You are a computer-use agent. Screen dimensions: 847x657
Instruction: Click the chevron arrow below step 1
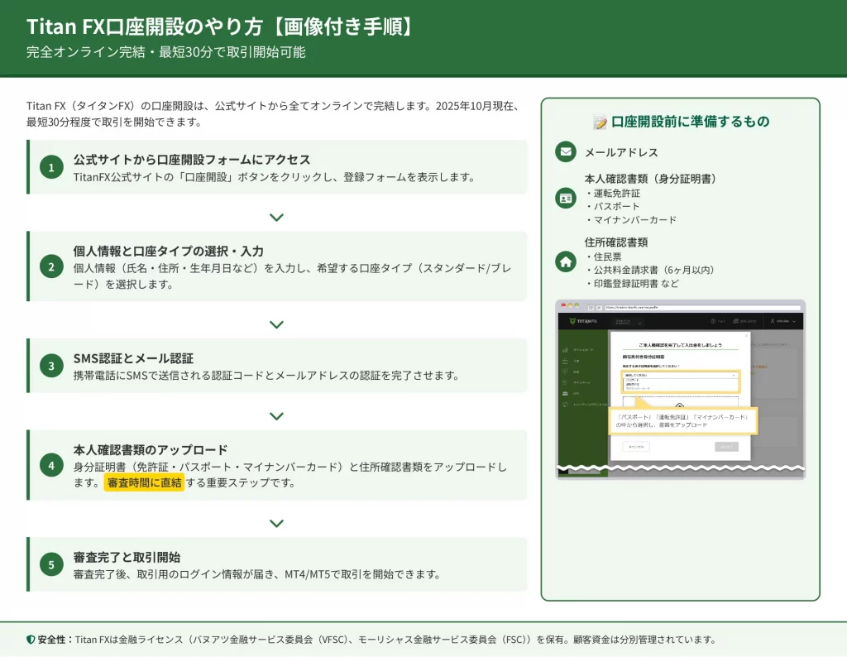(277, 218)
